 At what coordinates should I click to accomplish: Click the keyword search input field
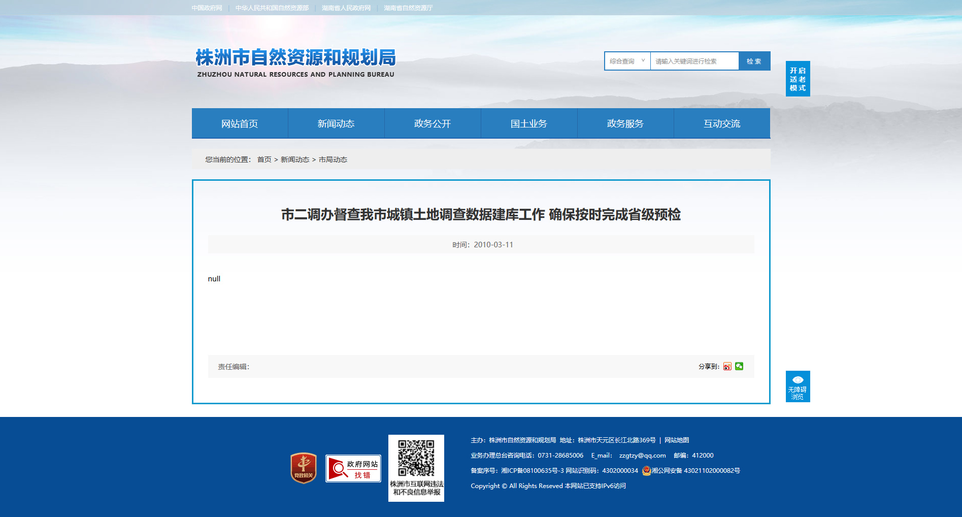coord(694,61)
